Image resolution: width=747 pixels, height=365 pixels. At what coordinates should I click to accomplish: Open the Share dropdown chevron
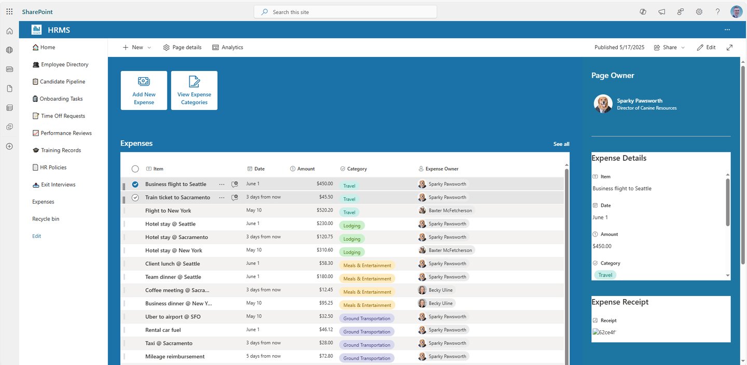[x=683, y=47]
